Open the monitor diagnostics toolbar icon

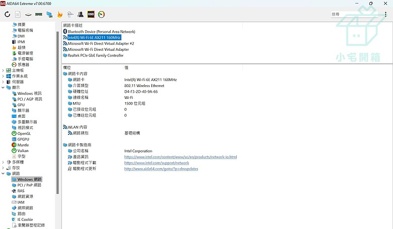pos(70,14)
